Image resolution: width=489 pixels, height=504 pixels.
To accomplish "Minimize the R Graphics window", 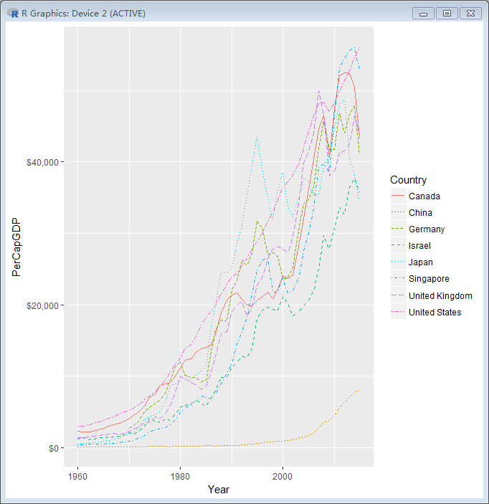I will coord(423,13).
